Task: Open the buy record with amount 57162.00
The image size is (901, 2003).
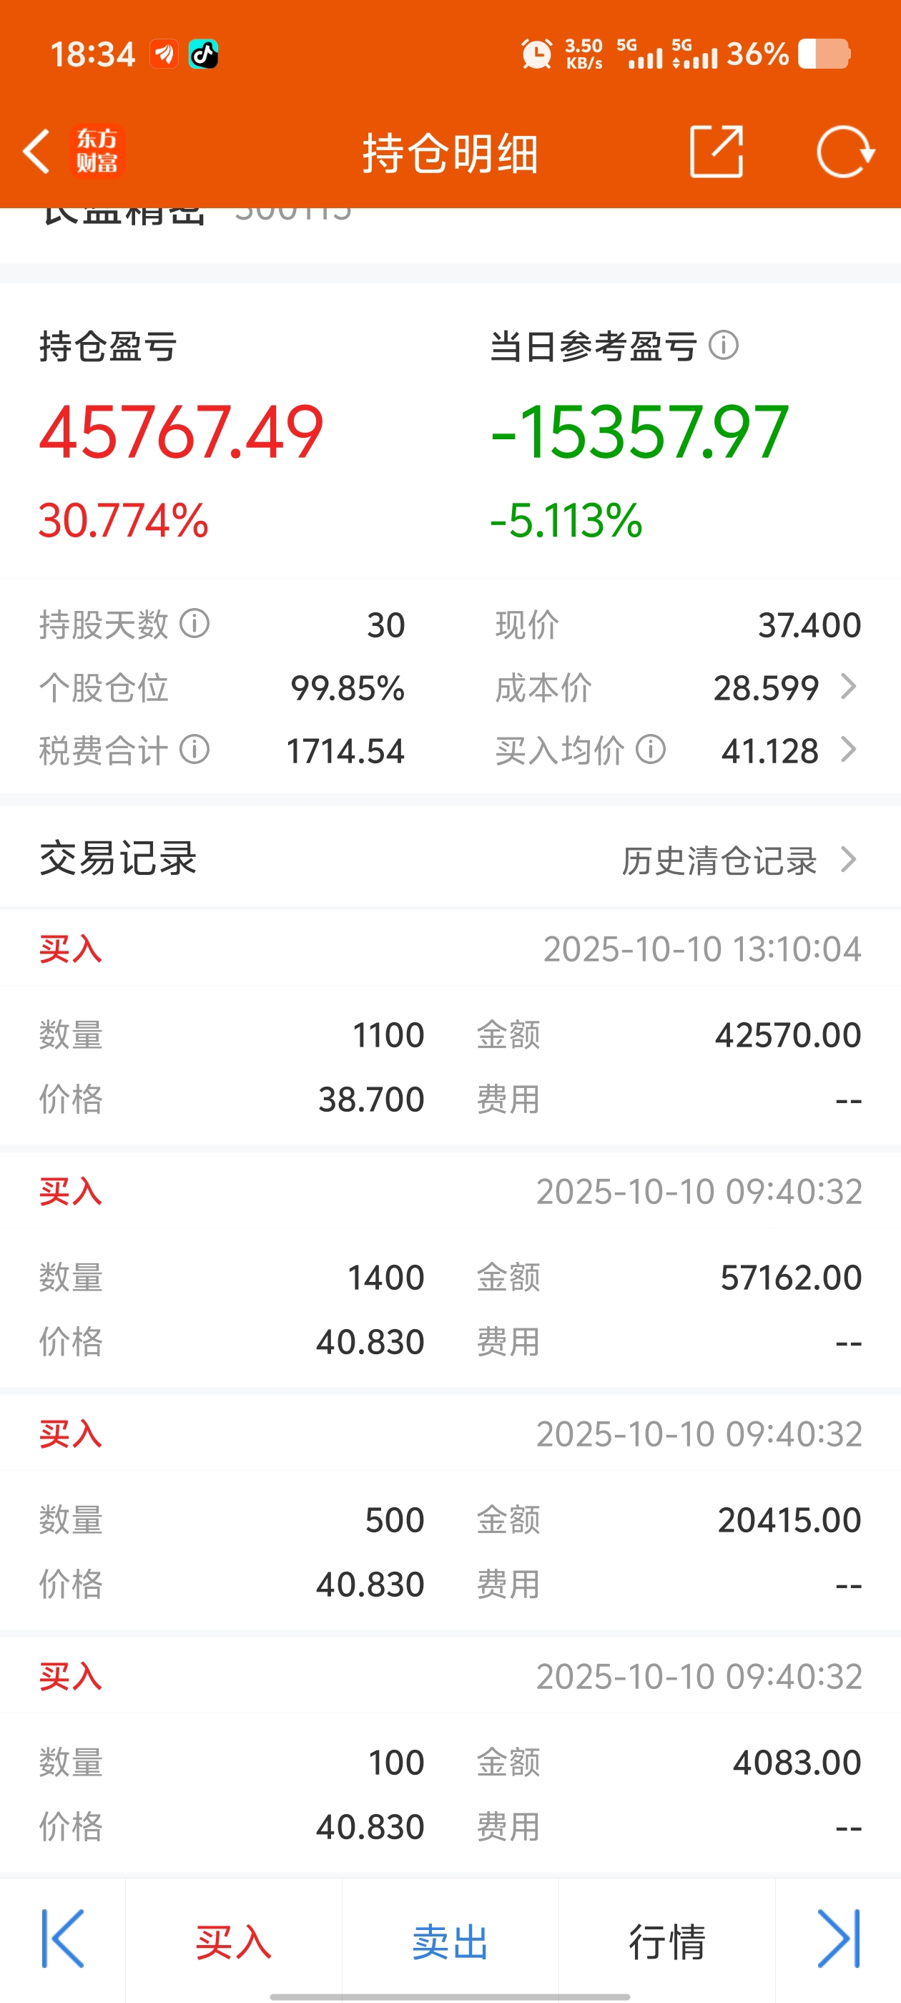Action: (450, 1269)
